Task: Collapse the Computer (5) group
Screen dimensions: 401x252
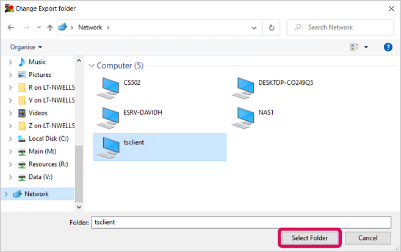Action: pyautogui.click(x=92, y=66)
